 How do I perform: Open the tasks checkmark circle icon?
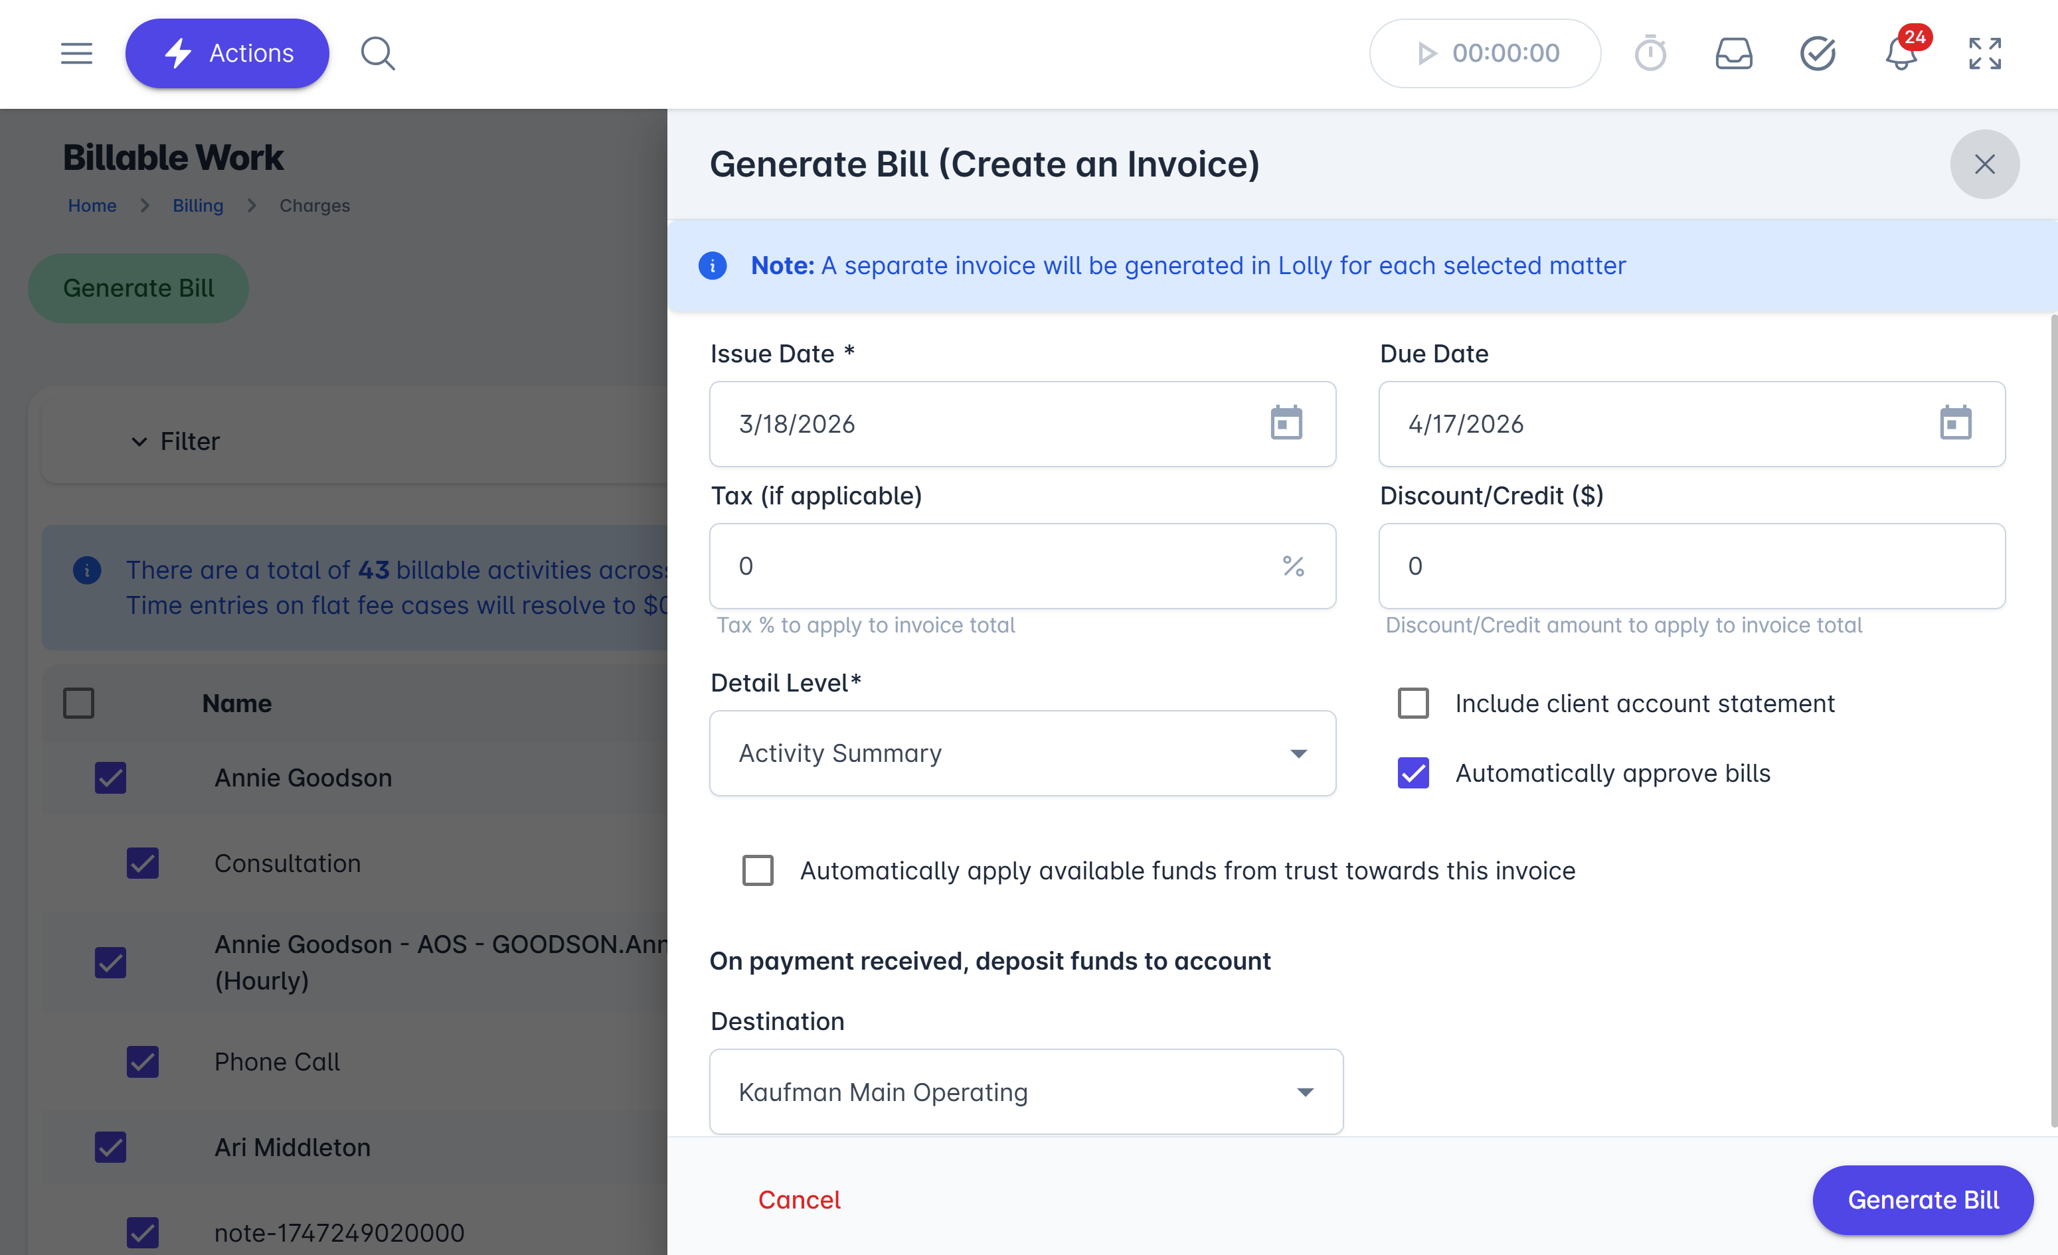(x=1818, y=53)
